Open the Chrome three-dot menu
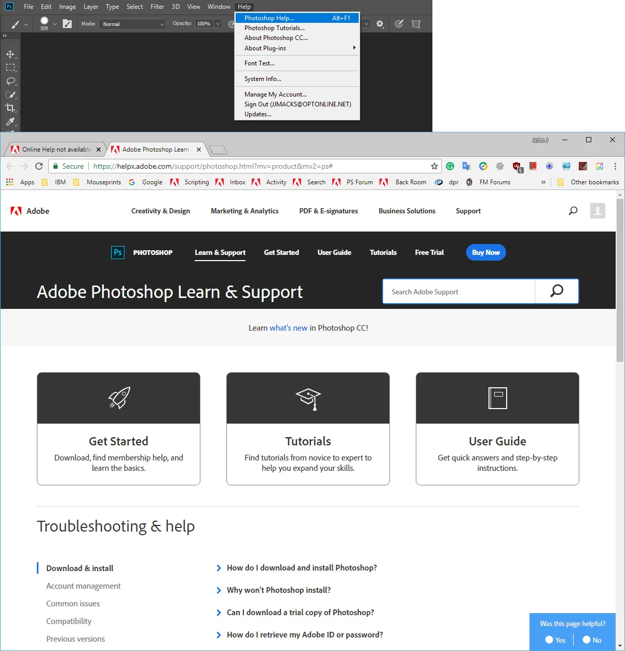The width and height of the screenshot is (625, 651). tap(615, 166)
